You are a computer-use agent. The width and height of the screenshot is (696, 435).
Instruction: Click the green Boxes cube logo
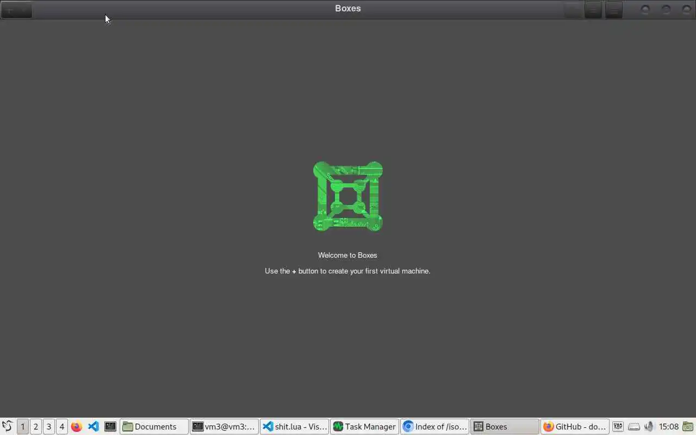[348, 196]
